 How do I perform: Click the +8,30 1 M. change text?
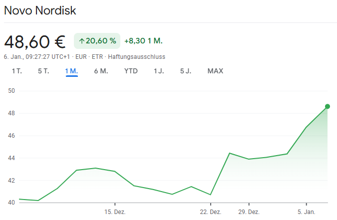(x=143, y=41)
